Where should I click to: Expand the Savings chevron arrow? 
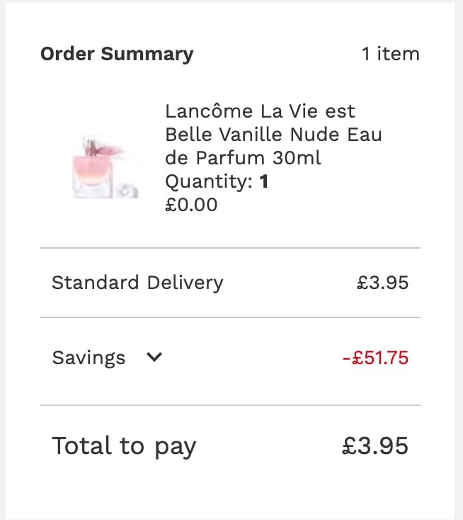(154, 357)
